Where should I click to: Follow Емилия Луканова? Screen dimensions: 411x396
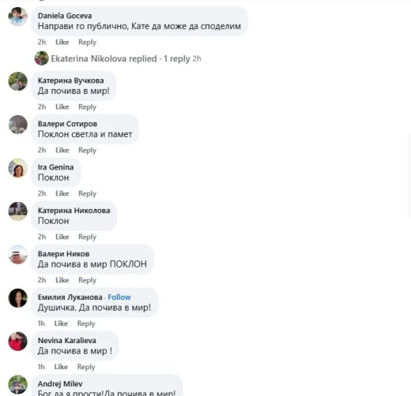(x=119, y=297)
